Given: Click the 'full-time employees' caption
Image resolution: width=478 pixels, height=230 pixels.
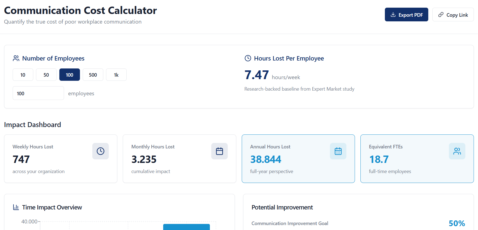Looking at the screenshot, I should 390,171.
